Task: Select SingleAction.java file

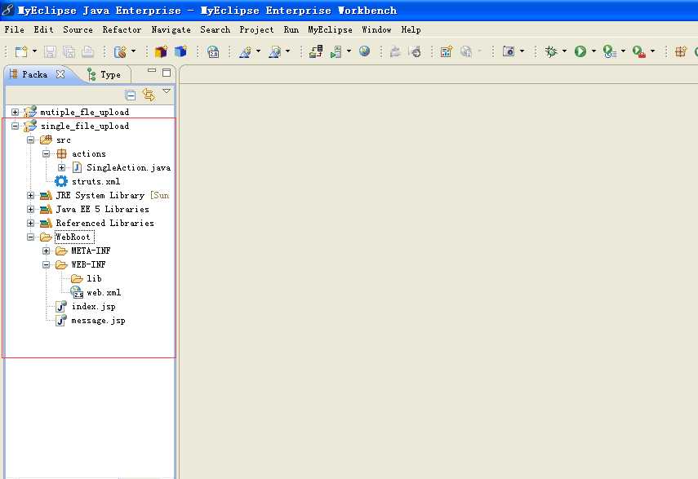Action: [x=129, y=167]
